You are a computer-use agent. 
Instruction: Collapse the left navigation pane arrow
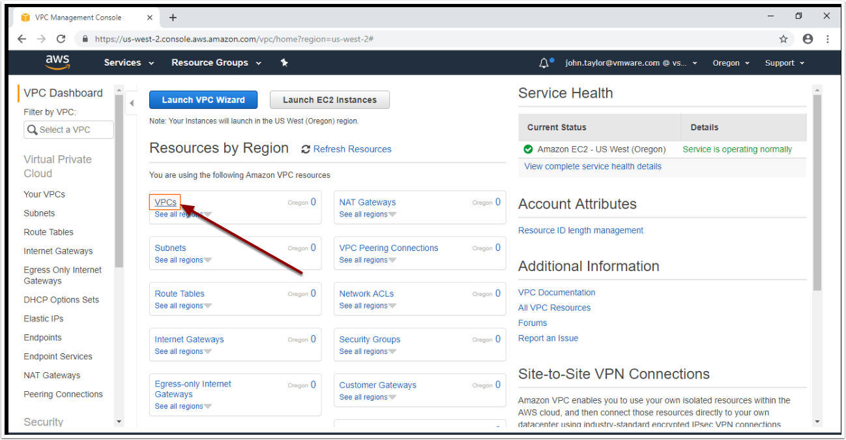point(131,103)
